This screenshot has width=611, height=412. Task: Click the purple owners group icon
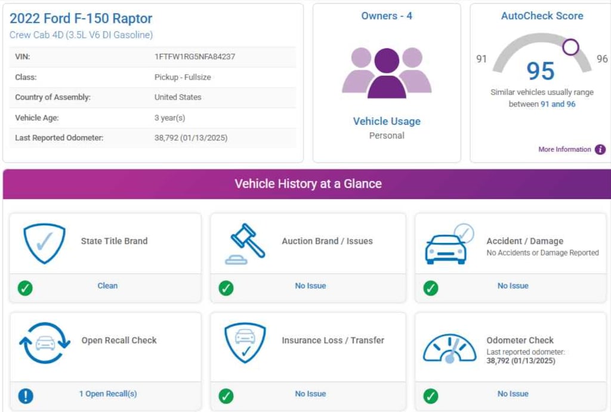387,73
